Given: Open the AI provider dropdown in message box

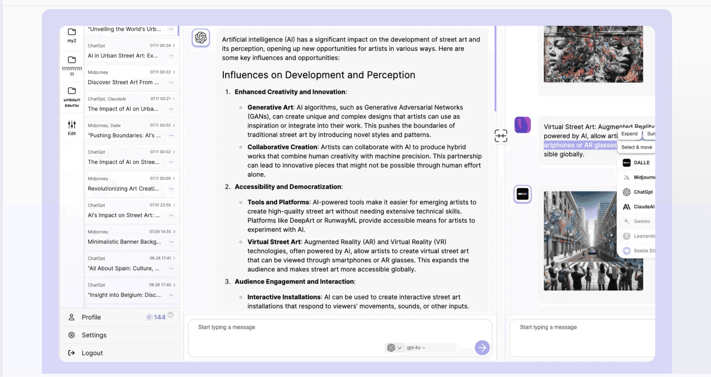Looking at the screenshot, I should [x=394, y=348].
